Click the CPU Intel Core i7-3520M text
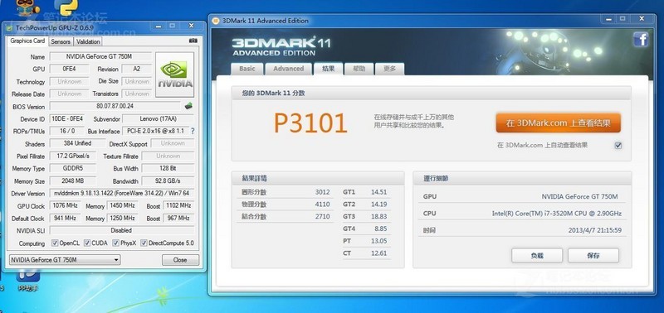The image size is (664, 313). [x=556, y=214]
